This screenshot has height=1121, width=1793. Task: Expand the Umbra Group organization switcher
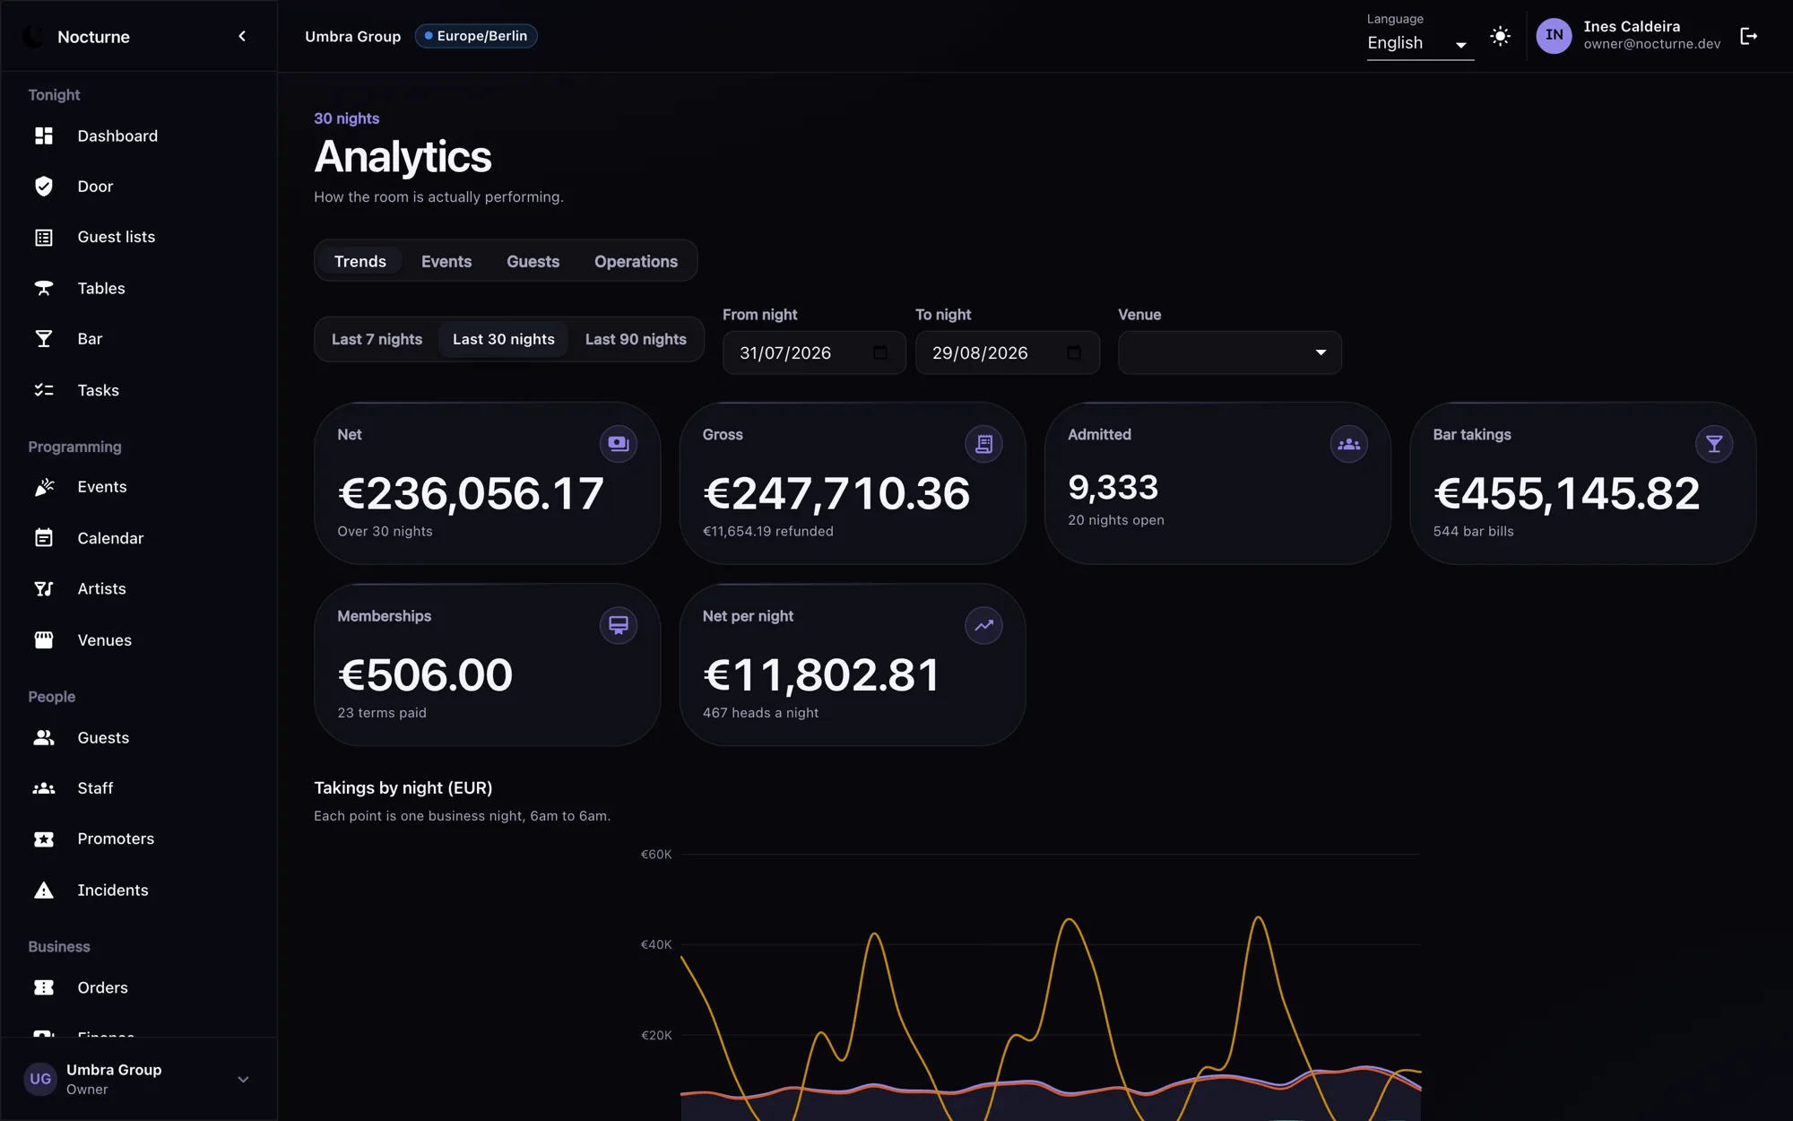coord(139,1079)
